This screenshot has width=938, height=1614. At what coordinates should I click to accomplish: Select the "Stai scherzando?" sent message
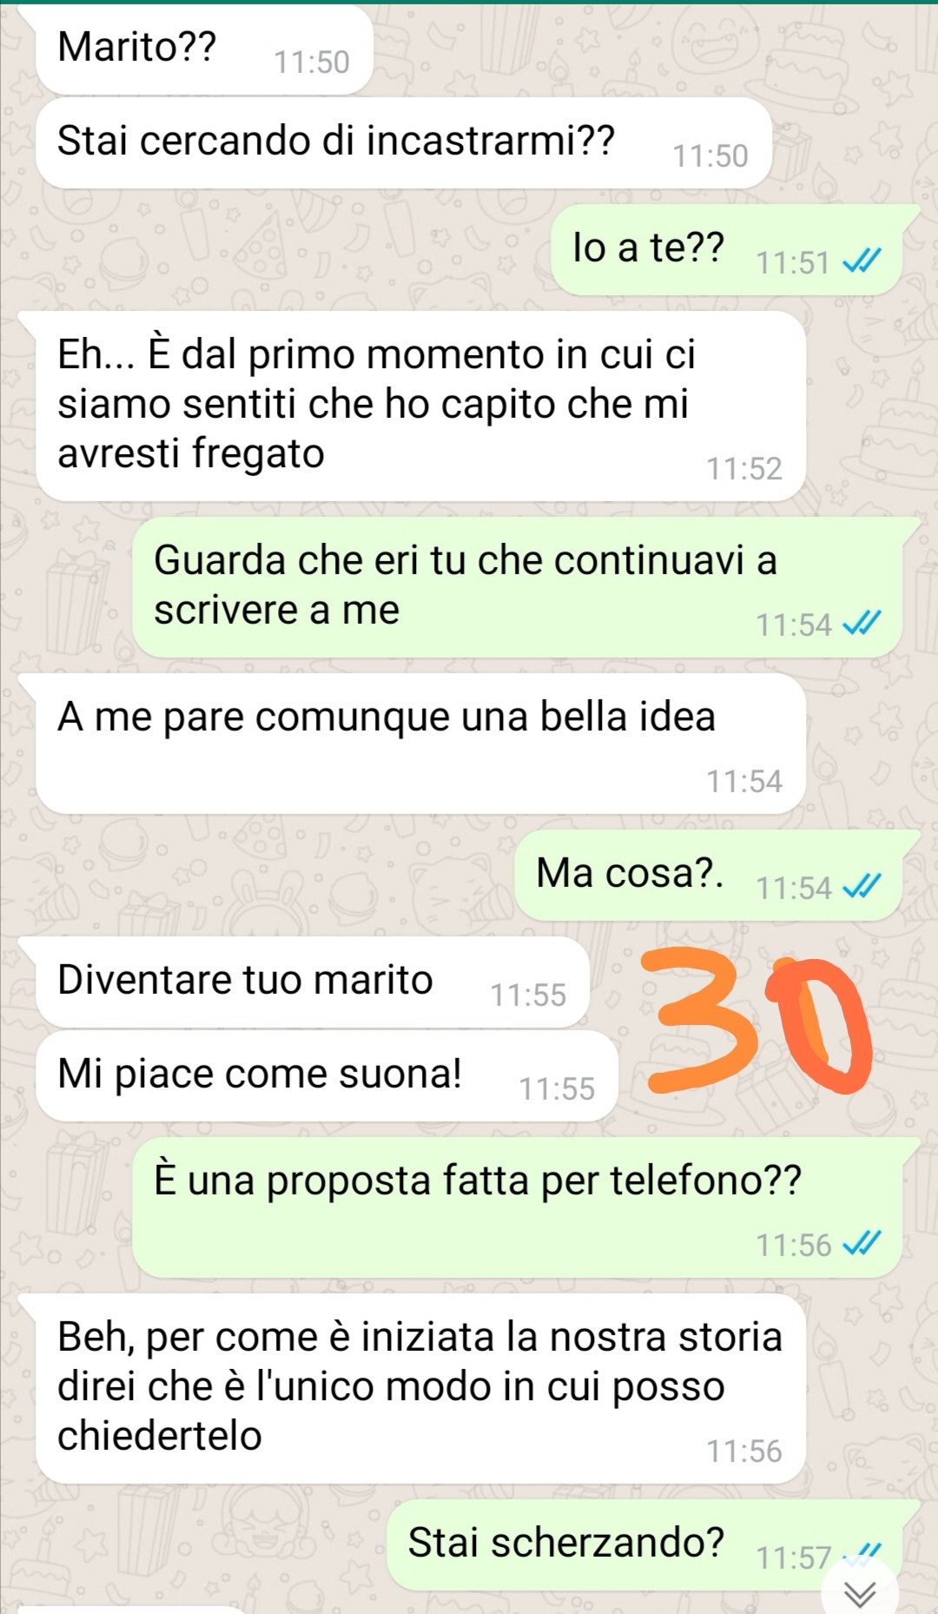coord(644,1545)
